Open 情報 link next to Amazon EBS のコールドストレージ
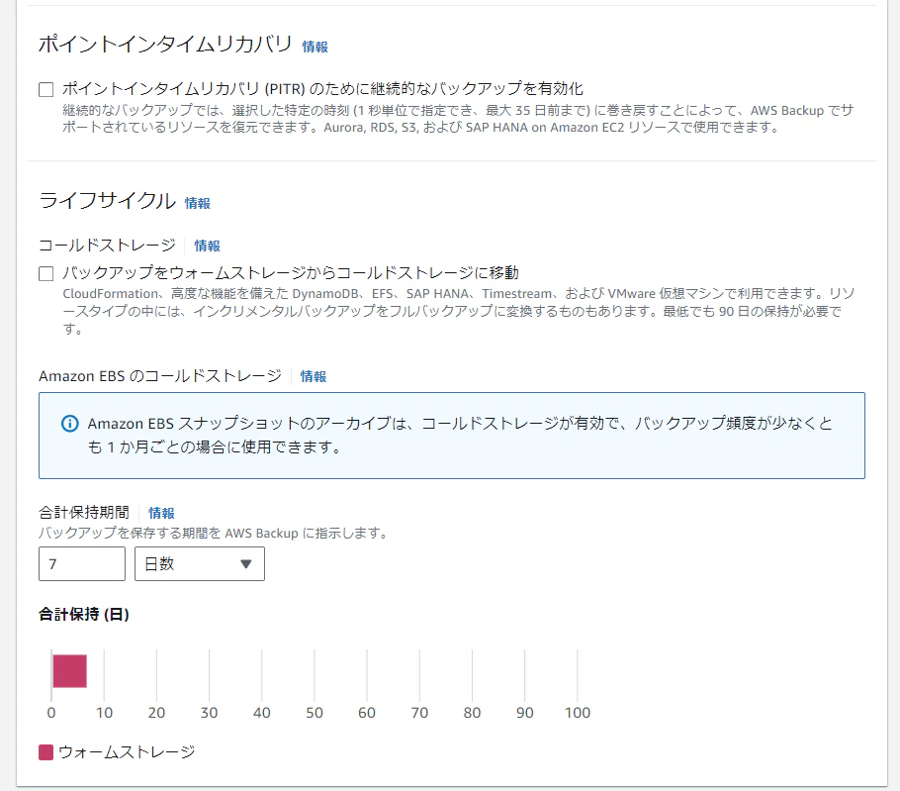The height and width of the screenshot is (791, 900). pyautogui.click(x=314, y=377)
